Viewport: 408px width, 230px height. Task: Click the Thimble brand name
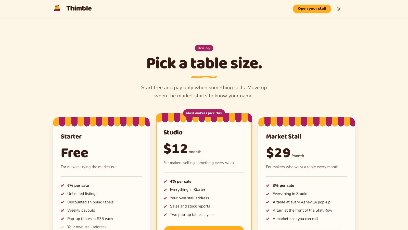(79, 8)
